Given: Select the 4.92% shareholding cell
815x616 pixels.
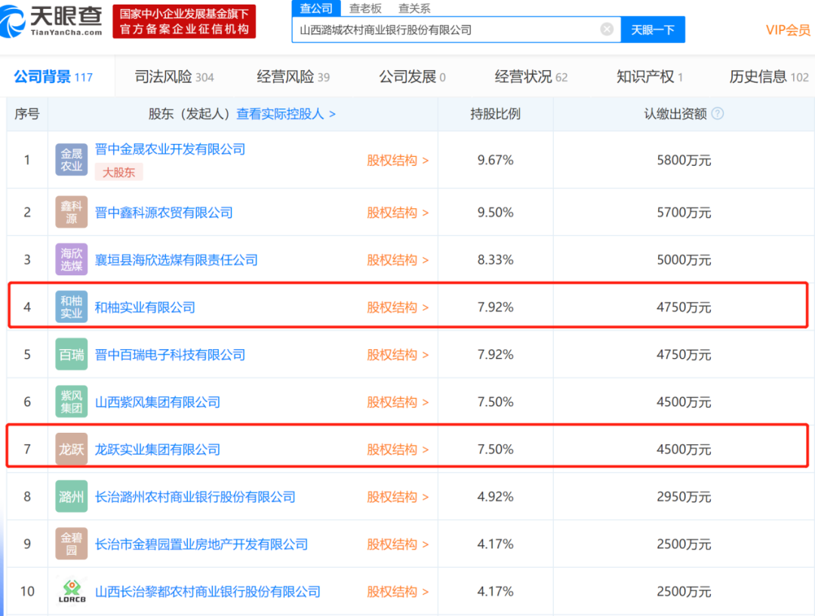Looking at the screenshot, I should click(495, 497).
